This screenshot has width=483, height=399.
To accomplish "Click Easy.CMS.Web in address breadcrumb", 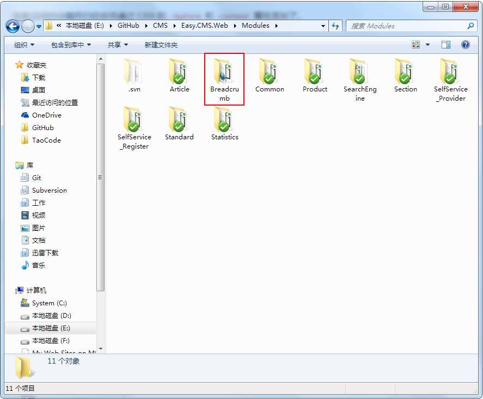I will (205, 26).
